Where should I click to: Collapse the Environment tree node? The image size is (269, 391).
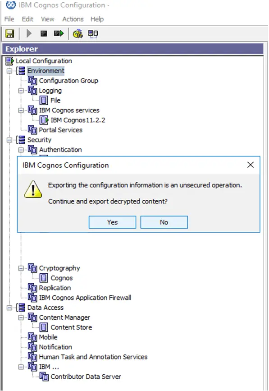9,71
